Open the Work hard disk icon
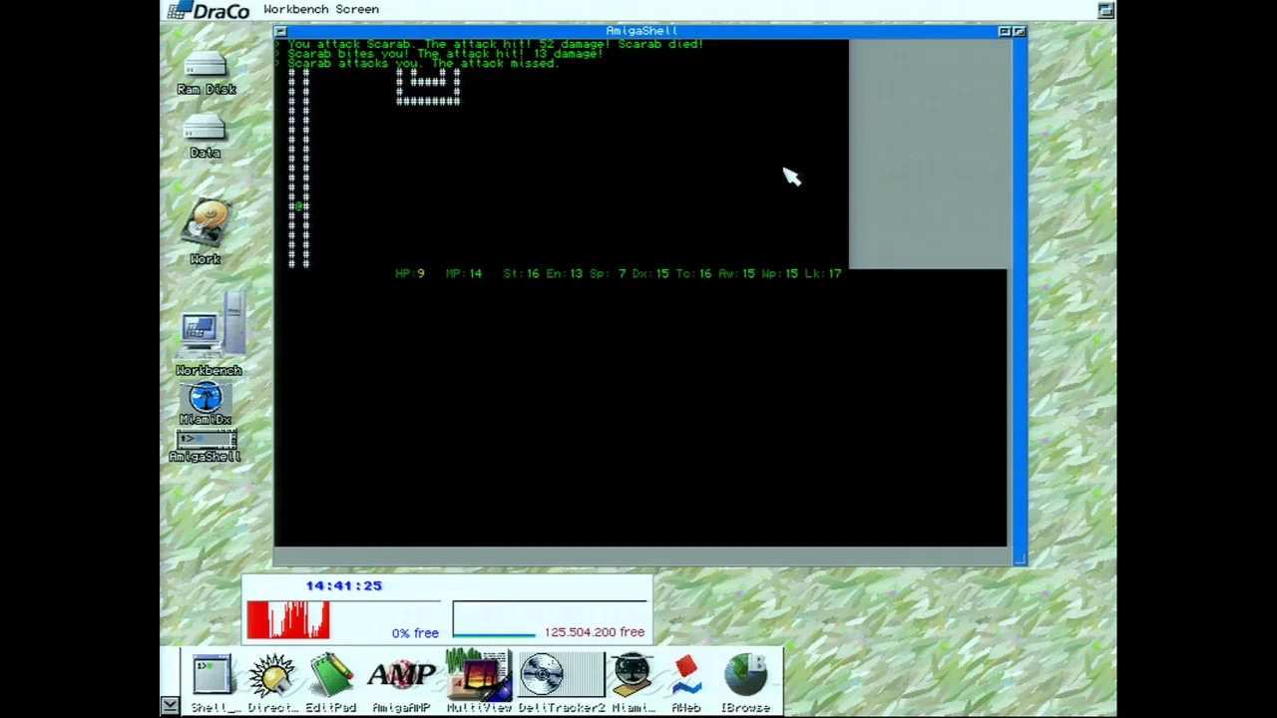Screen dimensions: 1277x718 [x=207, y=231]
